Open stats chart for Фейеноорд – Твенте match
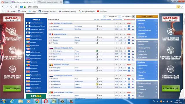The width and height of the screenshot is (185, 104). click(x=133, y=84)
